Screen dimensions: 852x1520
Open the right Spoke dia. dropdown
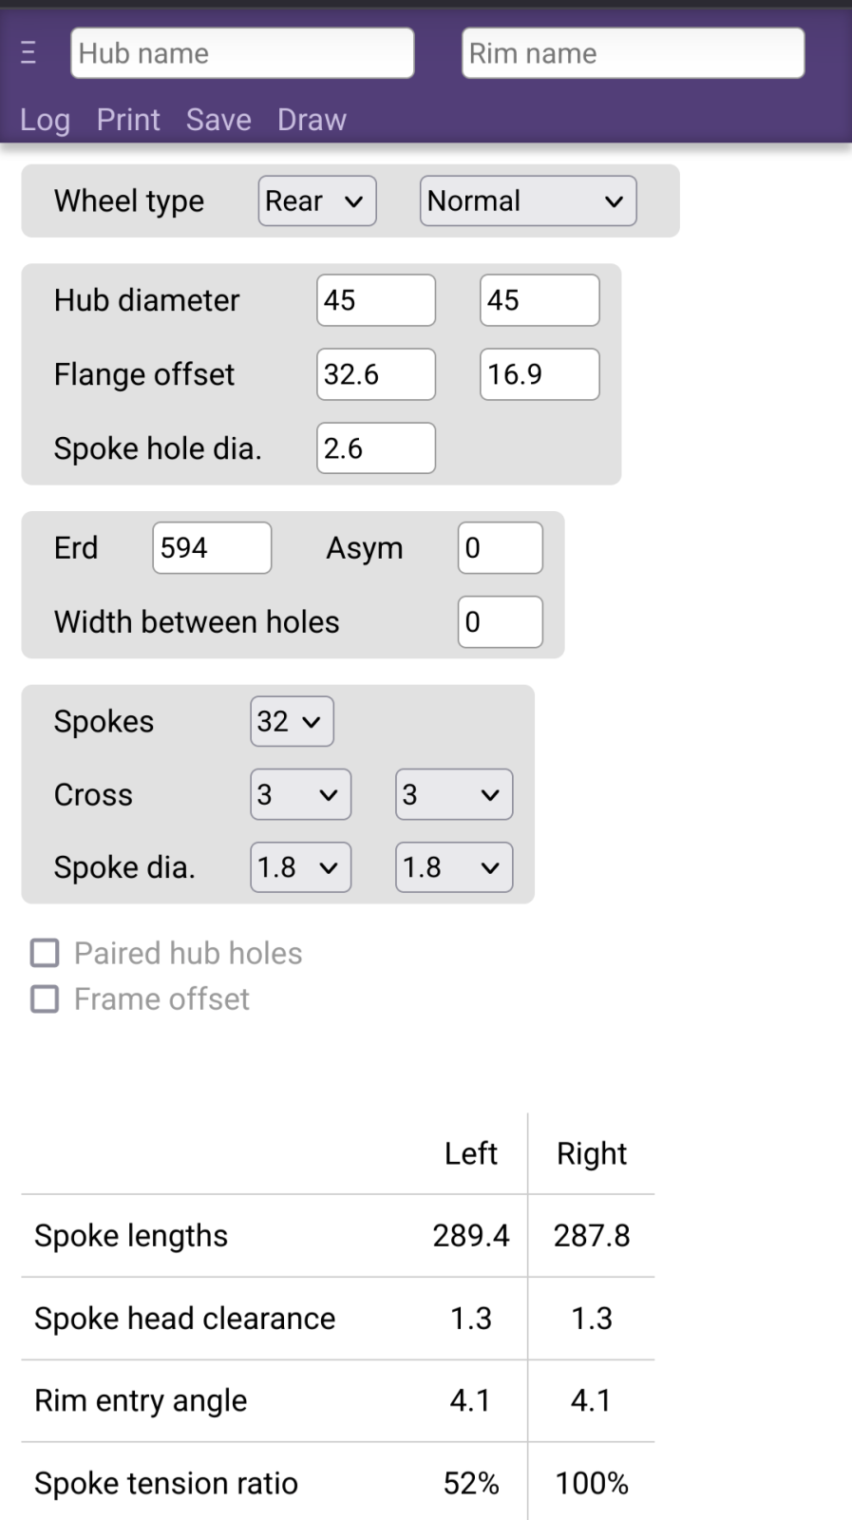coord(454,867)
